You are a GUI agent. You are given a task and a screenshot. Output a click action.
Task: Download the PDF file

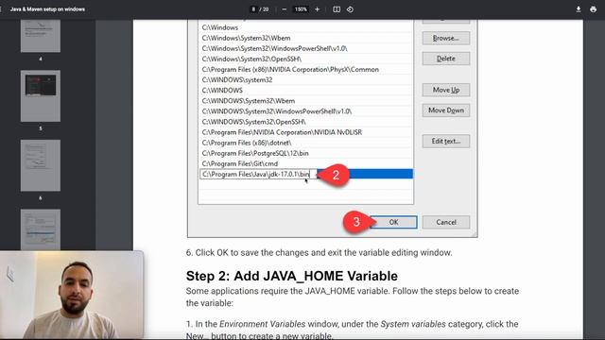coord(578,9)
